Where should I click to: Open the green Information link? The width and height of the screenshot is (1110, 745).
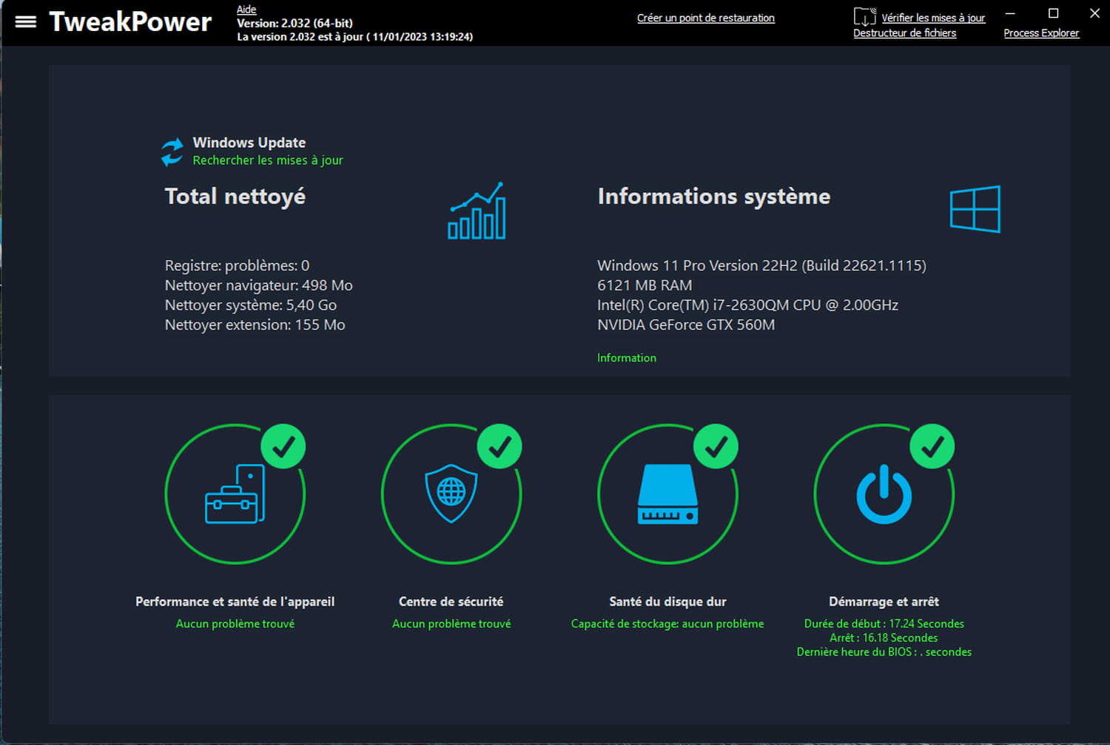pyautogui.click(x=626, y=358)
